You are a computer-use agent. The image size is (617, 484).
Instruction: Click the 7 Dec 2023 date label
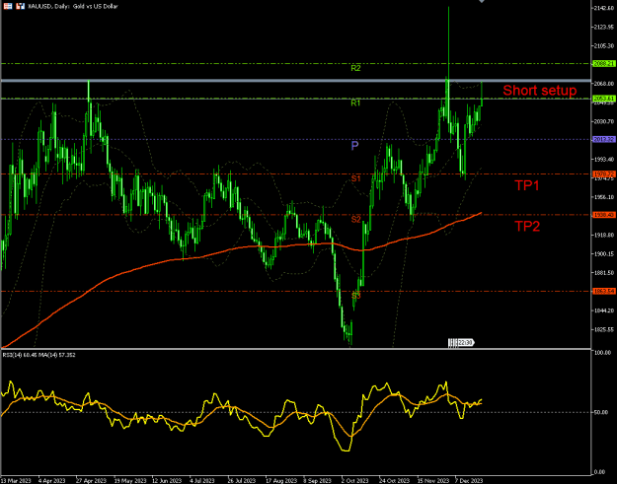tap(469, 481)
